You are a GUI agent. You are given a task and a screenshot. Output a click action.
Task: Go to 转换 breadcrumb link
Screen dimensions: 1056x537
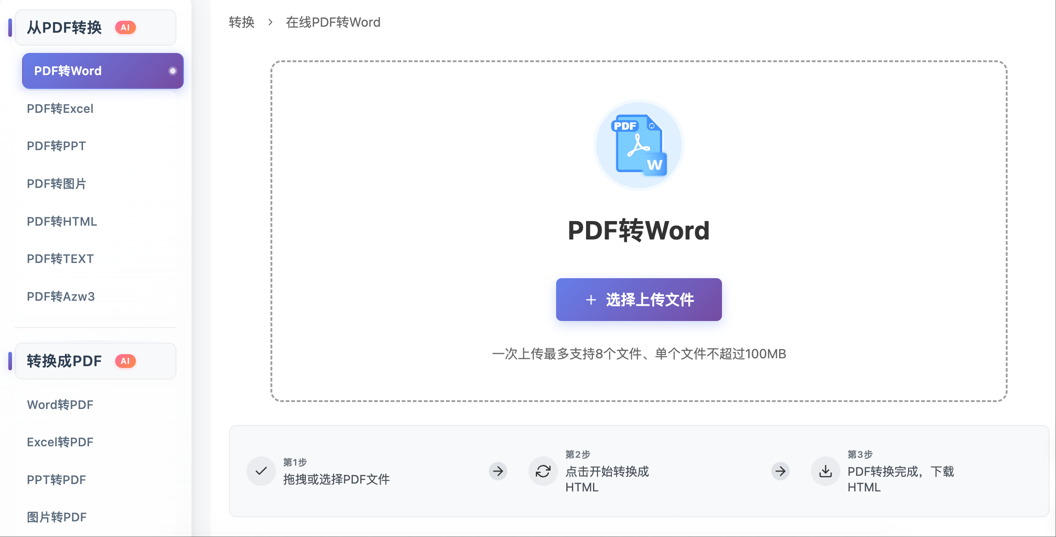pos(241,22)
